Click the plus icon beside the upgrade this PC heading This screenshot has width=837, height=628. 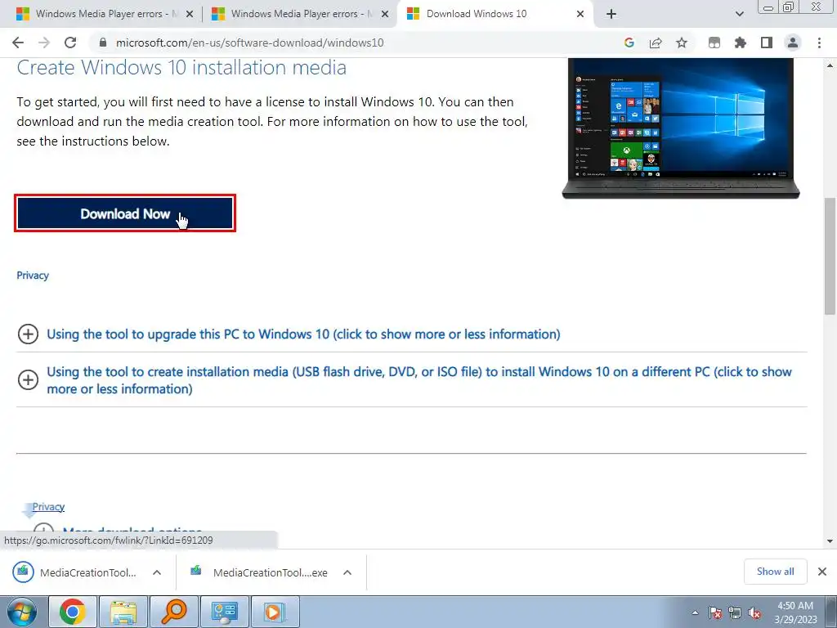click(29, 334)
